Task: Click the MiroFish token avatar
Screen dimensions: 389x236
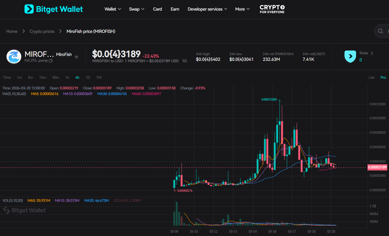Action: pos(14,56)
